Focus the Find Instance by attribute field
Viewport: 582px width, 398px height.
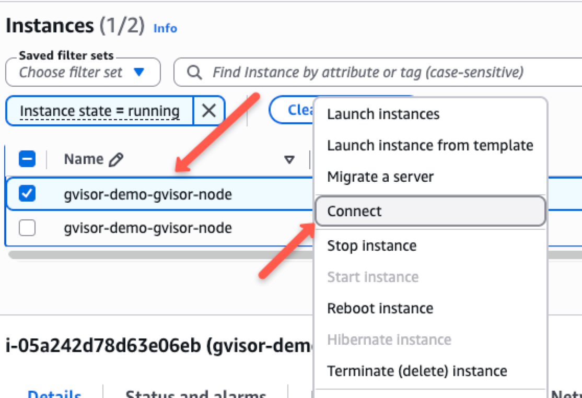pyautogui.click(x=378, y=72)
